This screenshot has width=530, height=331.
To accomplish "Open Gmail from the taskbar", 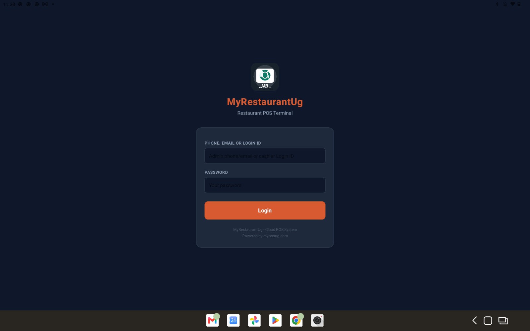I will 212,320.
